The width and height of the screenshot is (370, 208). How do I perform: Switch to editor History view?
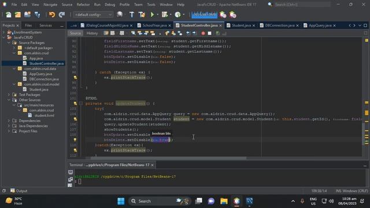[x=92, y=34]
